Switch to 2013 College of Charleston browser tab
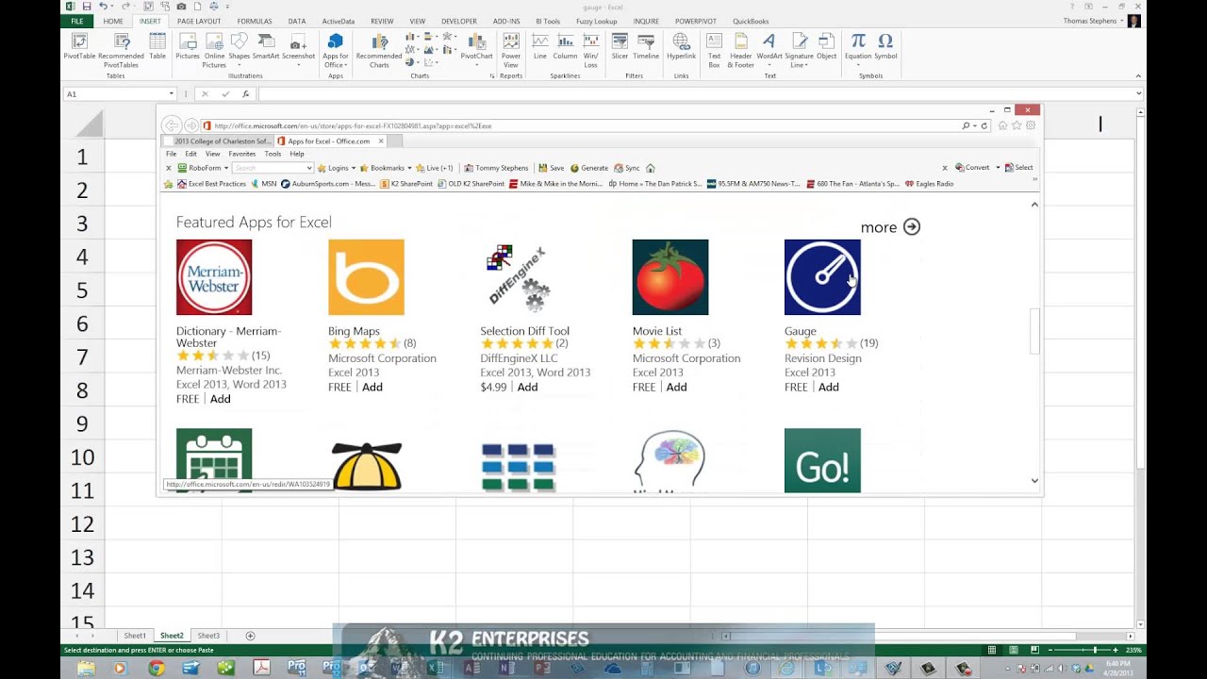This screenshot has width=1207, height=679. point(218,141)
